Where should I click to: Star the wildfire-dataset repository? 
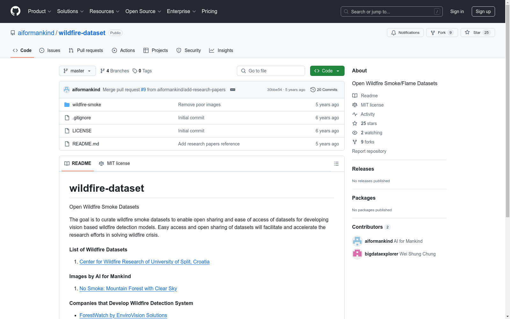[x=477, y=33]
